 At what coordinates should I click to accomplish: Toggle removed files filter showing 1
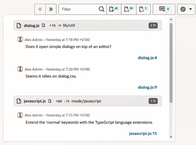(x=143, y=9)
